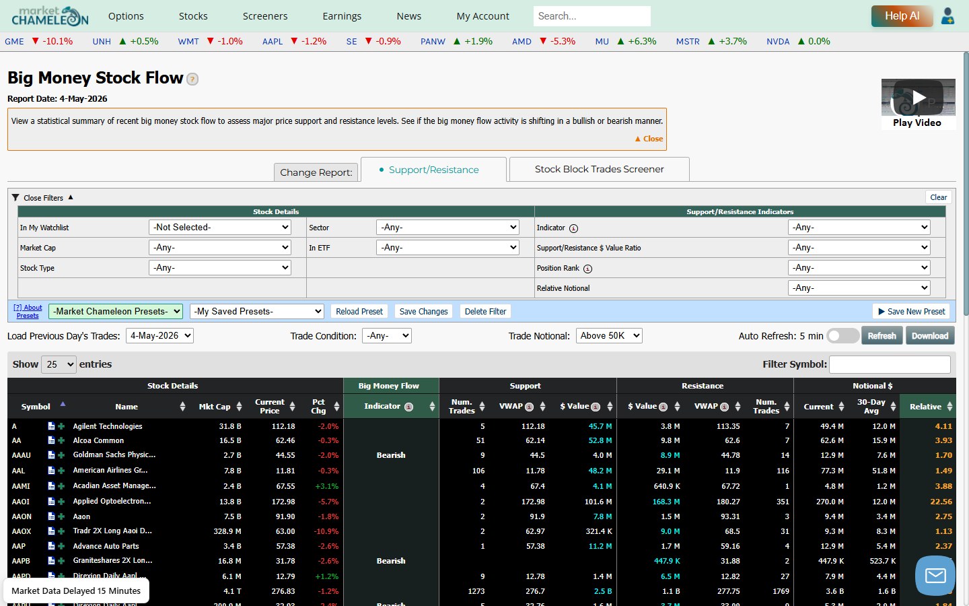Open the In ETF filter dropdown
969x606 pixels.
click(447, 248)
